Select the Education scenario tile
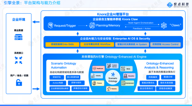Viewport: 192px width, 106px height. [x=129, y=76]
